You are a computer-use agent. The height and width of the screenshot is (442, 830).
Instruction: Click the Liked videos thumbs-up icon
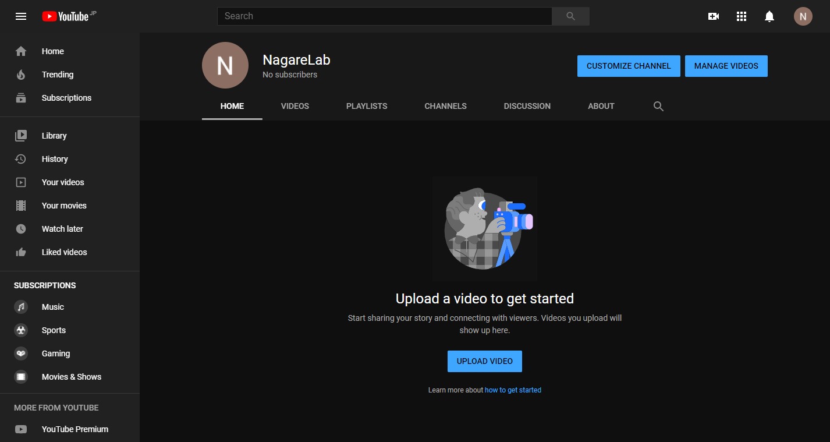(x=21, y=252)
